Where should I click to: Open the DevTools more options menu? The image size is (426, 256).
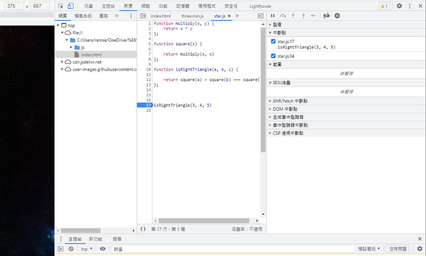click(410, 6)
